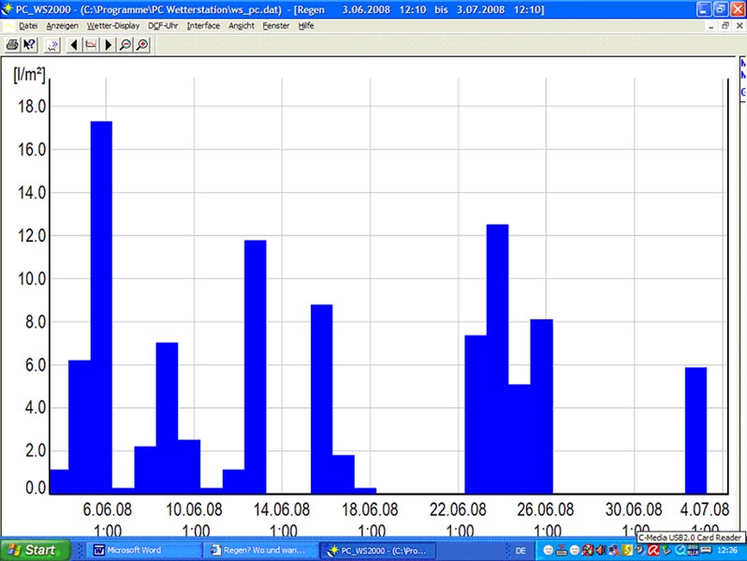Image resolution: width=747 pixels, height=561 pixels.
Task: Zoom out using the minus magnifier icon
Action: 124,44
